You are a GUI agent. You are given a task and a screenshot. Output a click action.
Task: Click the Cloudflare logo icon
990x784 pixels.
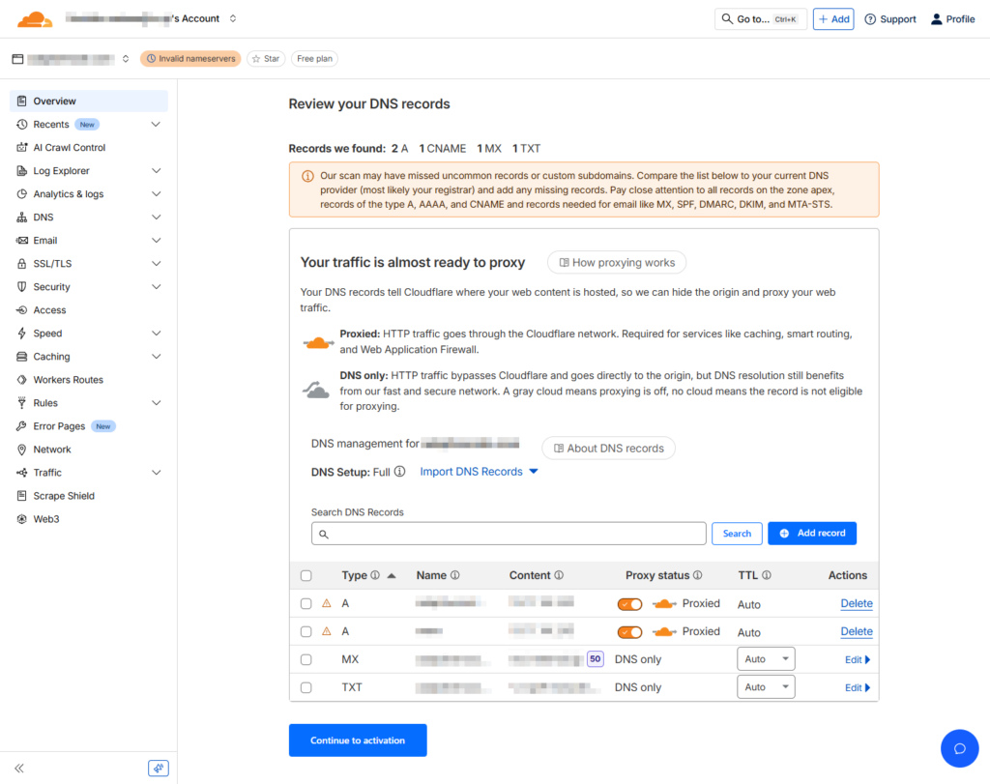coord(35,18)
